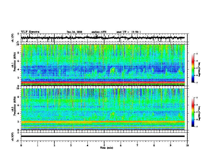The width and height of the screenshot is (211, 163).
Task: Click time axis tick label "9"
Action: [x=171, y=145]
